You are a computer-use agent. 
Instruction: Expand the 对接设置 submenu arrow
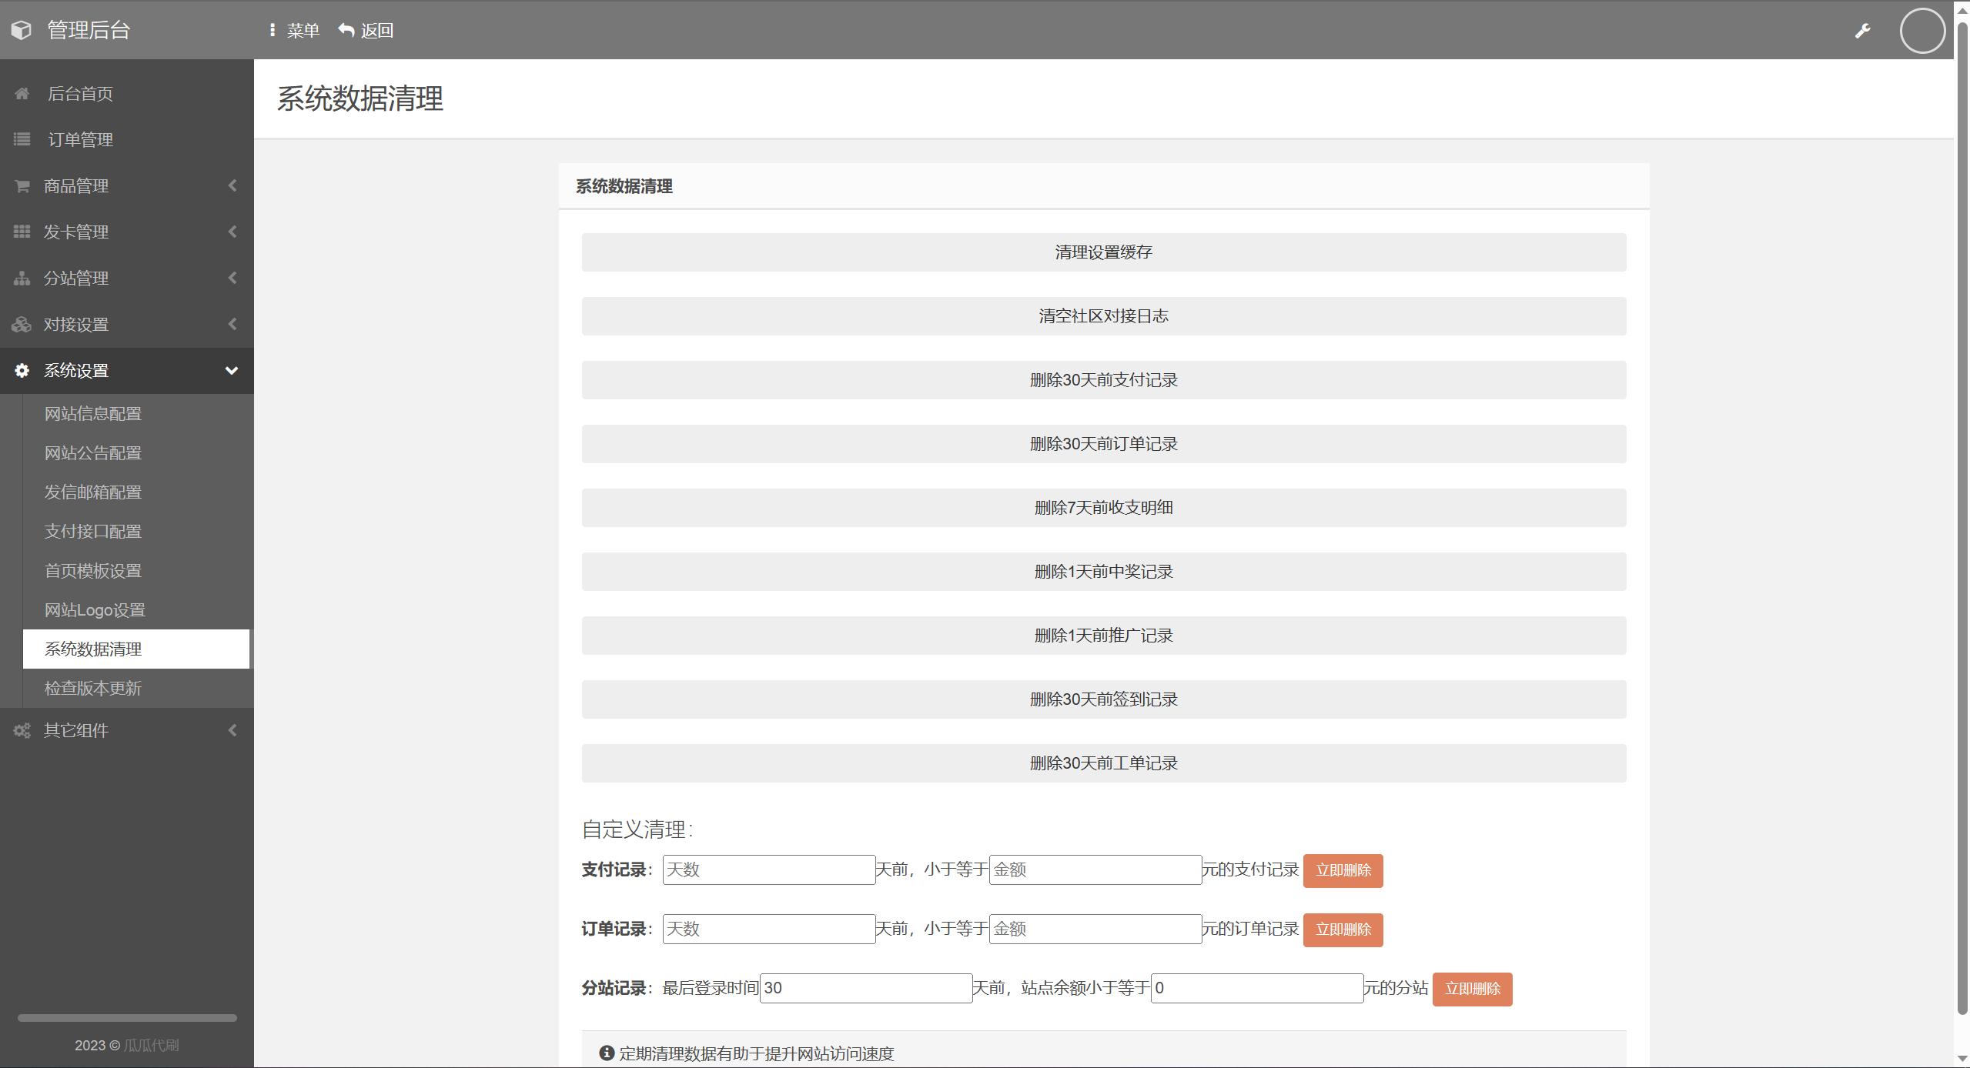click(232, 324)
